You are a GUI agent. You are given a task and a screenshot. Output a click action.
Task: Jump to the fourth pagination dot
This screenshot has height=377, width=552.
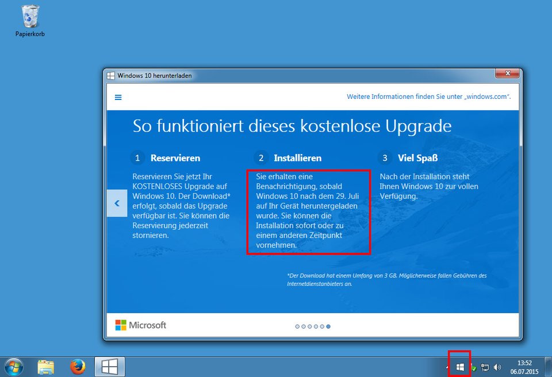coord(316,326)
